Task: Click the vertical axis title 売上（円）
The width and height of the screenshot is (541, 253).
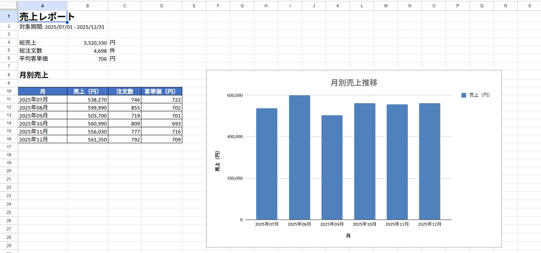Action: click(x=217, y=161)
